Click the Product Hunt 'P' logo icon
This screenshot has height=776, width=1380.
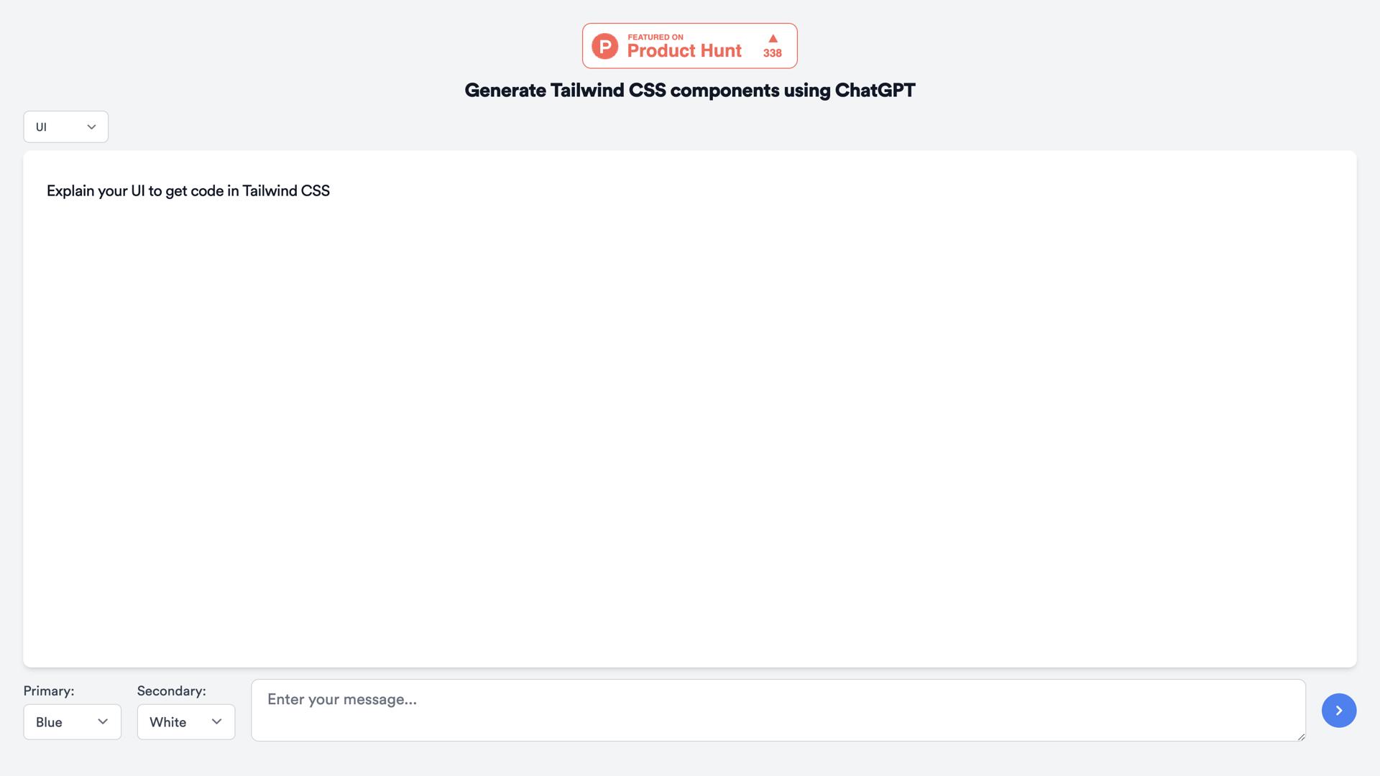pos(604,46)
